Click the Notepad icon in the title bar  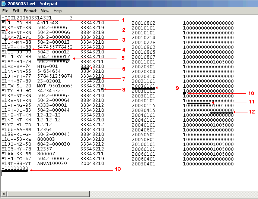[x=4, y=3]
